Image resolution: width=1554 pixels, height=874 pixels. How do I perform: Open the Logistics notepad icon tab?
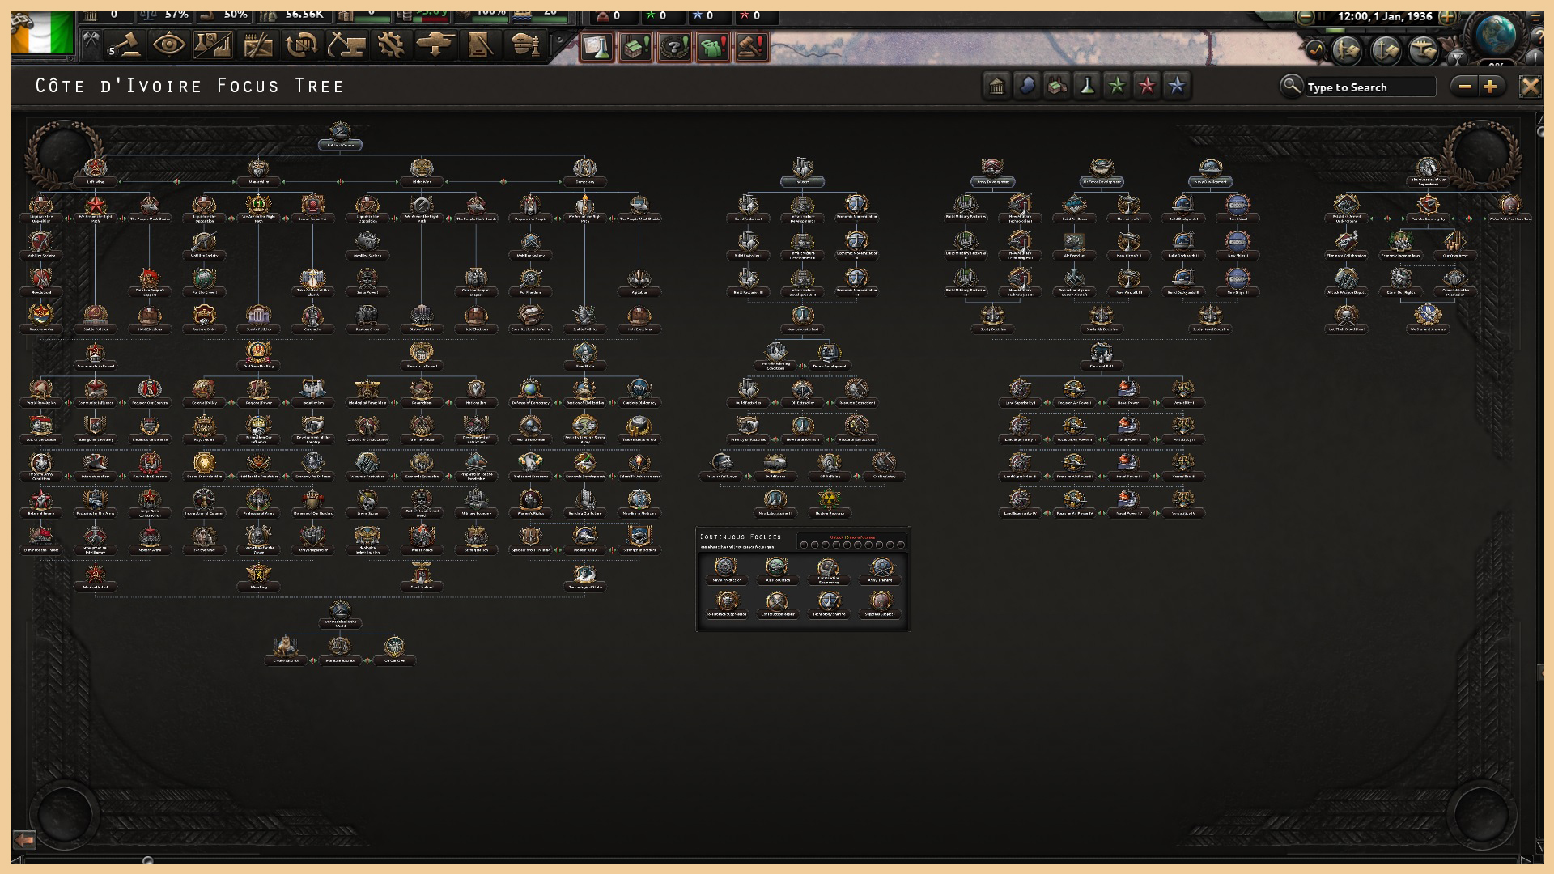(480, 45)
